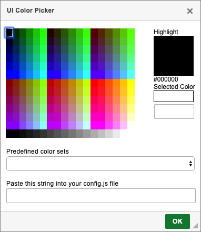
Task: Select the orange swatch in the red-yellow block
Action: (116, 83)
